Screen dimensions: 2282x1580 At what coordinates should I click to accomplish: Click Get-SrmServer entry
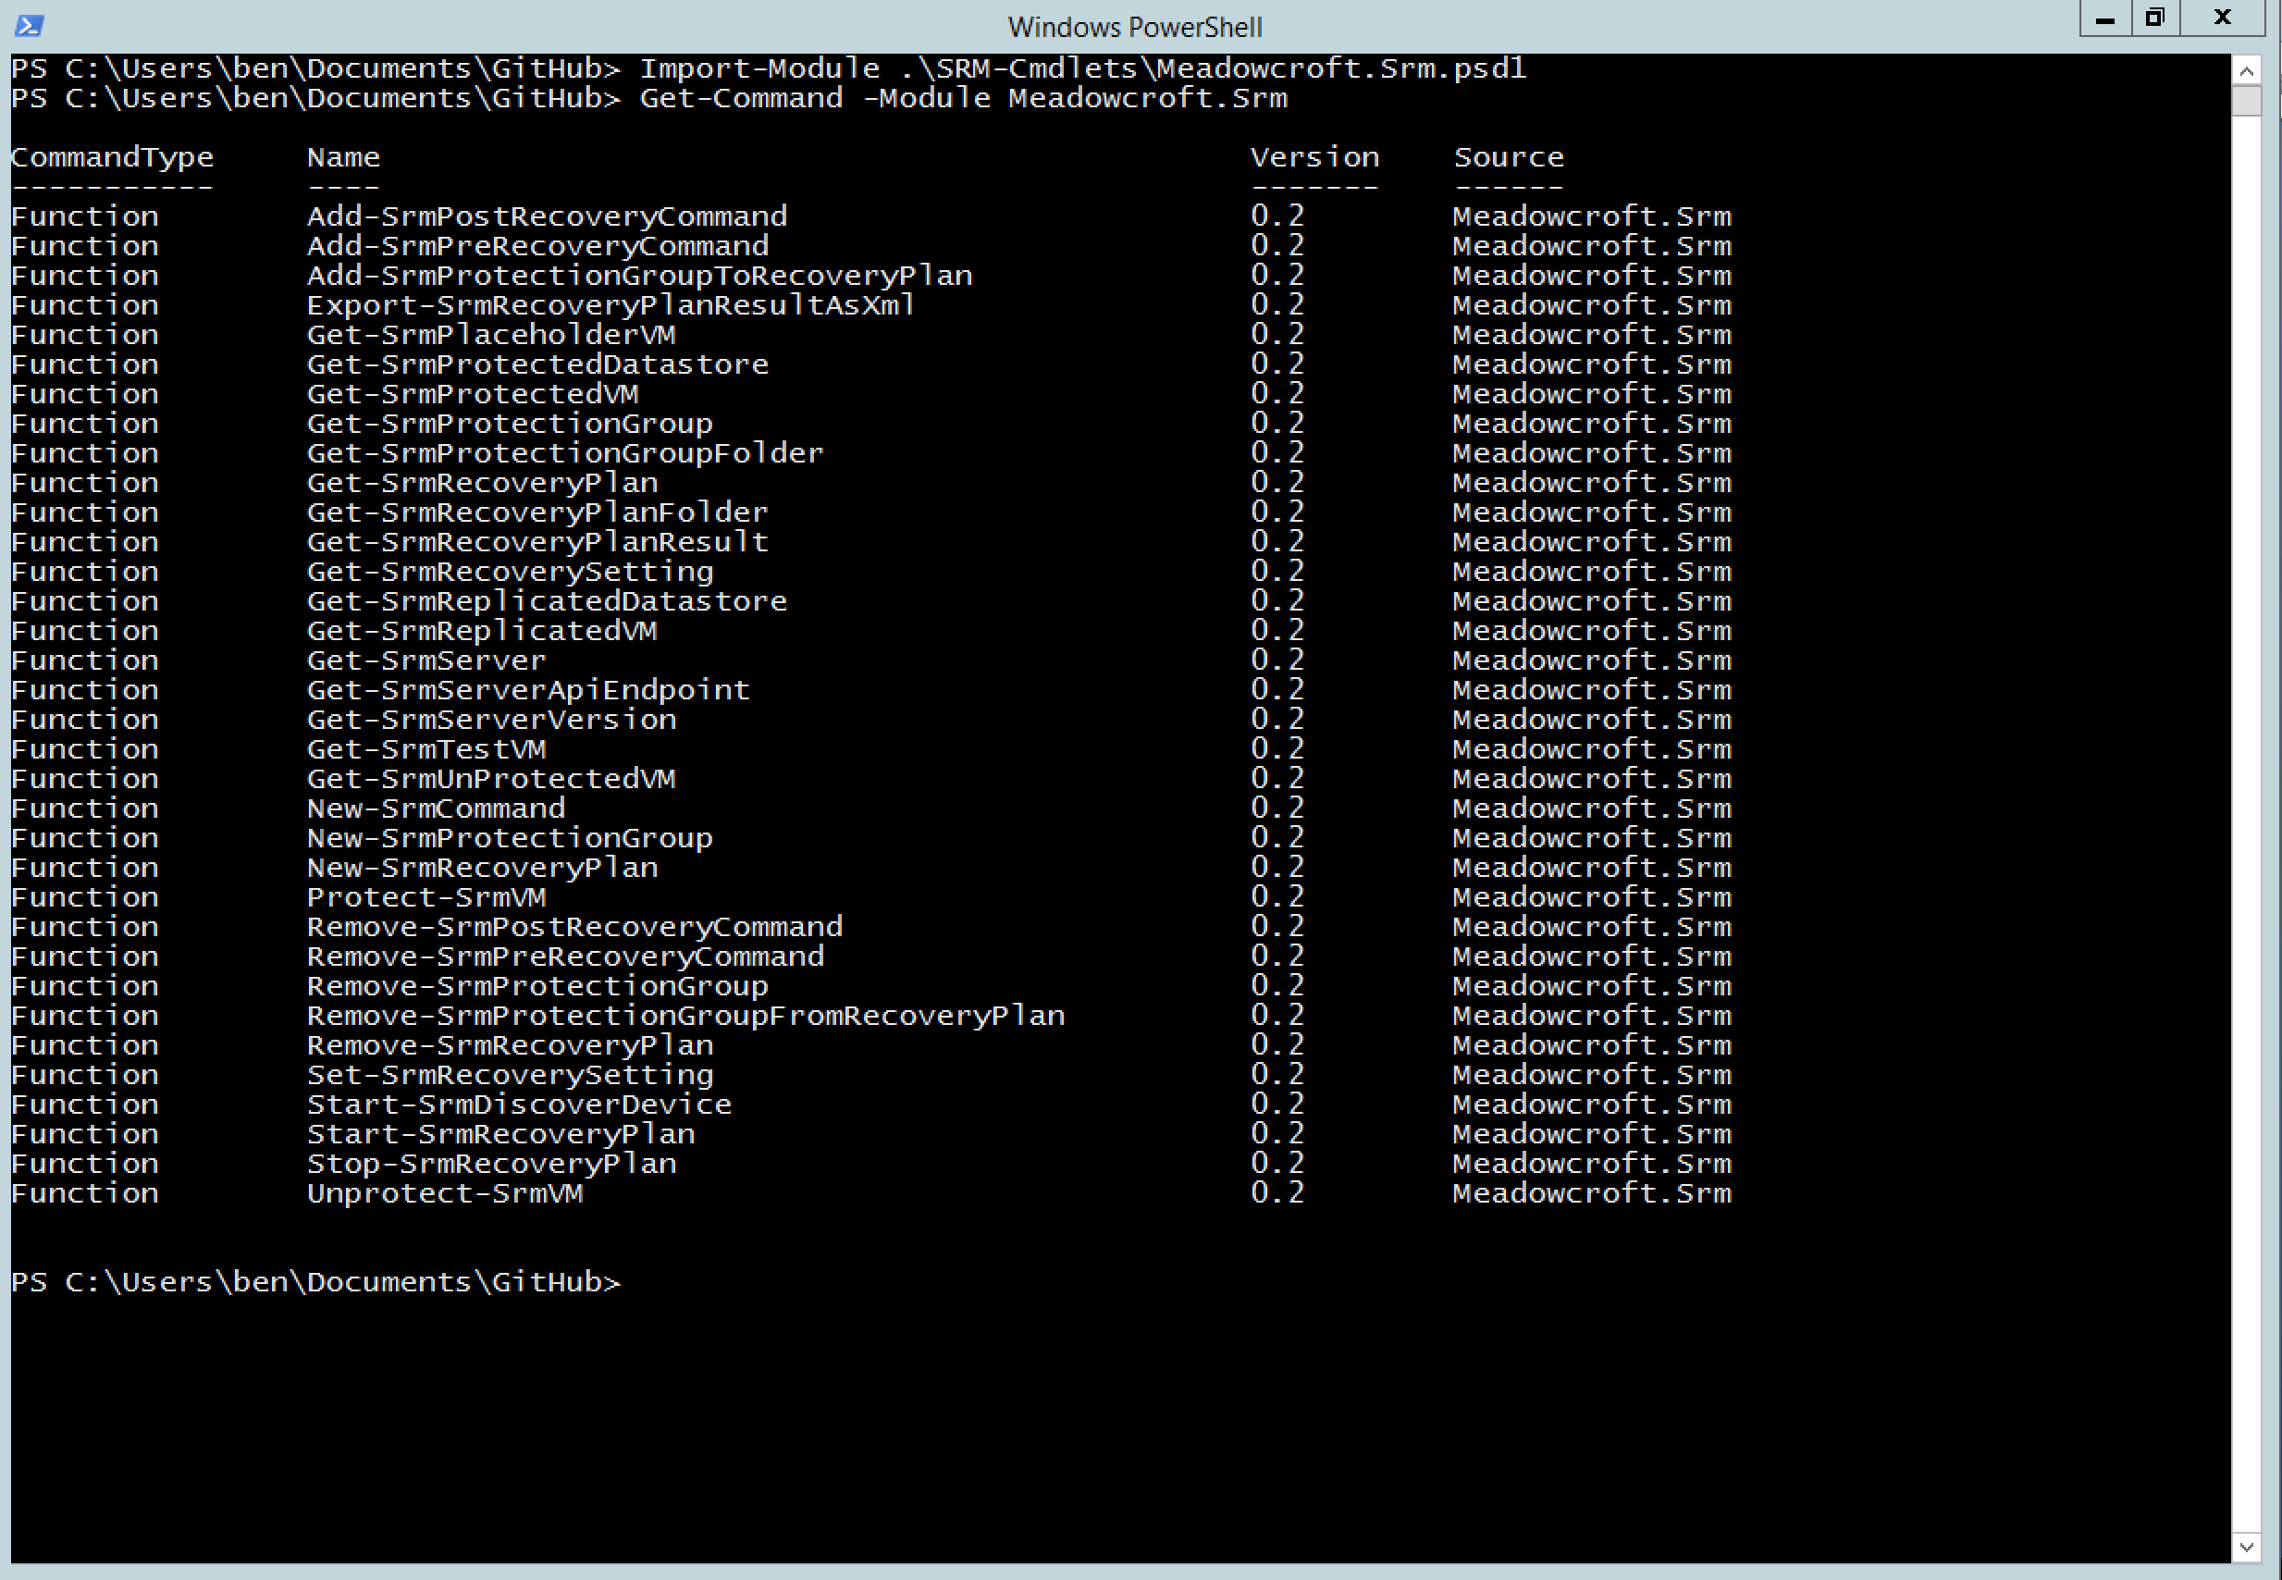tap(426, 661)
